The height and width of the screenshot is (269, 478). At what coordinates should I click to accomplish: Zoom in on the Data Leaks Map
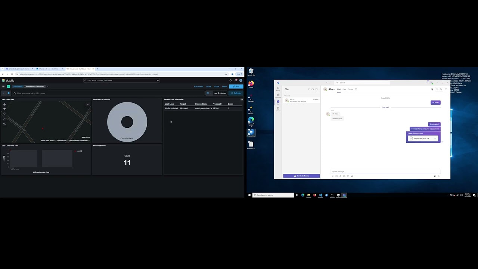(4, 104)
